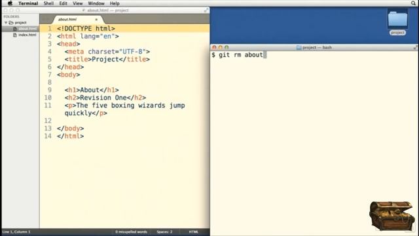Click the editor window title 'about.html — project'
419x236 pixels.
[107, 10]
